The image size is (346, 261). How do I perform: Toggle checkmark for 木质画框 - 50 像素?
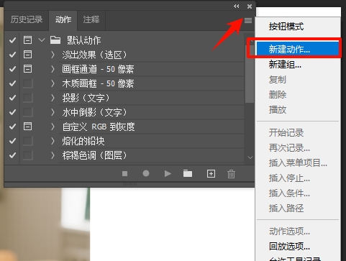12,83
